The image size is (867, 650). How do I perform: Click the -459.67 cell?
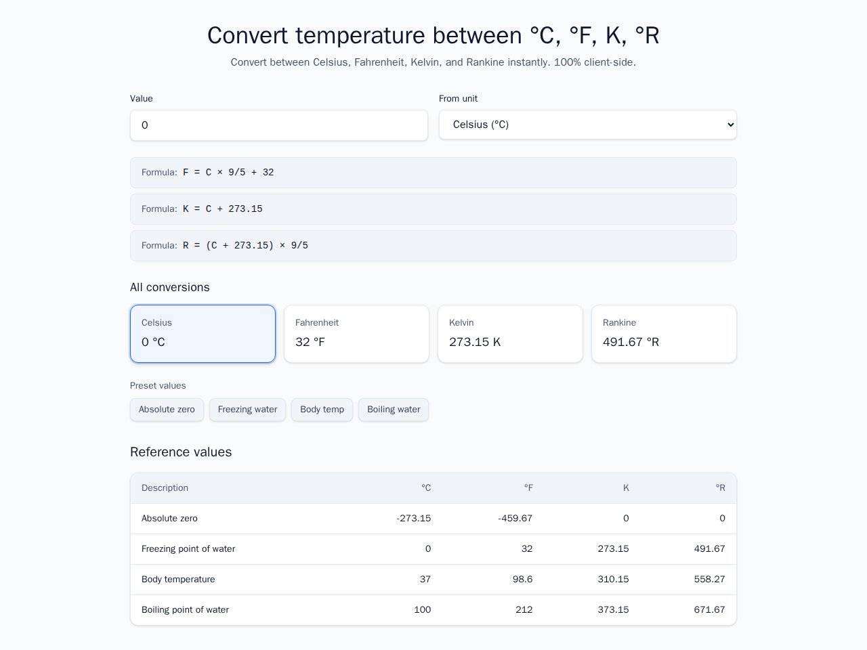[515, 519]
